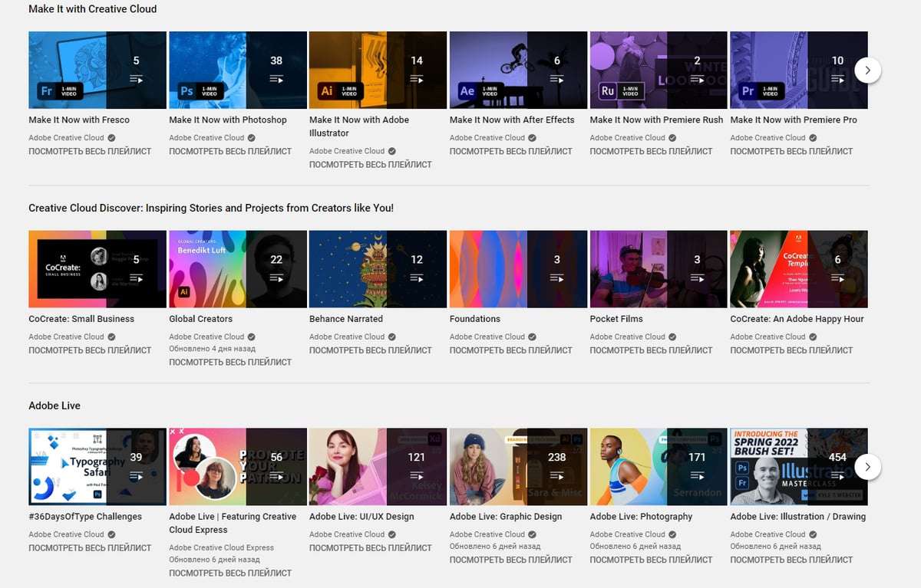Click verified badge under Global Creators
Screen dimensions: 921x588
click(252, 337)
